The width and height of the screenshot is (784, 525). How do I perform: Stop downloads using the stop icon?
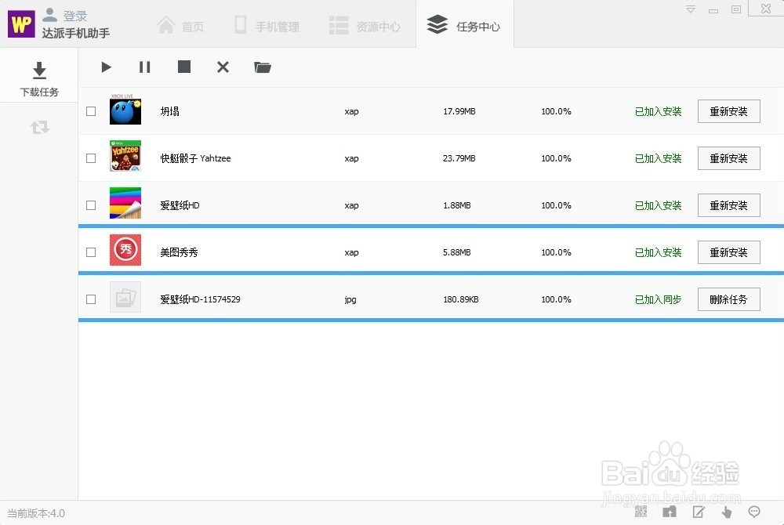pos(183,67)
